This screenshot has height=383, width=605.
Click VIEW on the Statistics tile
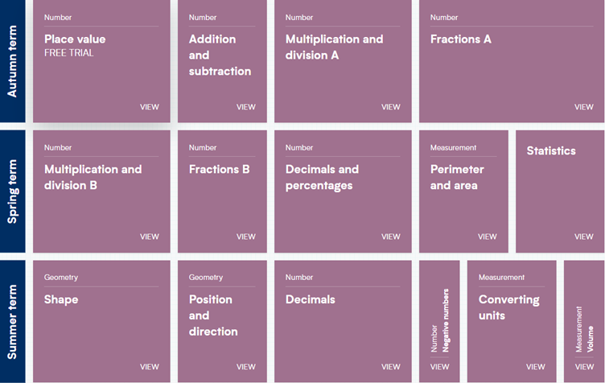click(x=583, y=237)
